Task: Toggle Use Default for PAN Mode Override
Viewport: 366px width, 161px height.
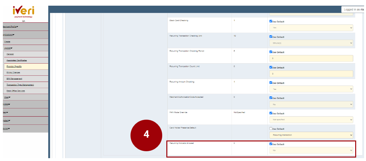Action: coord(271,113)
